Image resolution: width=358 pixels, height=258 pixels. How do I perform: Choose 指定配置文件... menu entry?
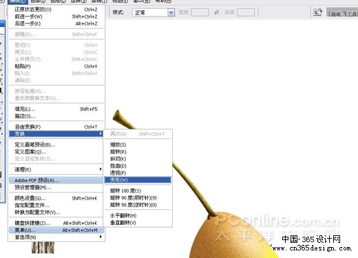pos(56,205)
